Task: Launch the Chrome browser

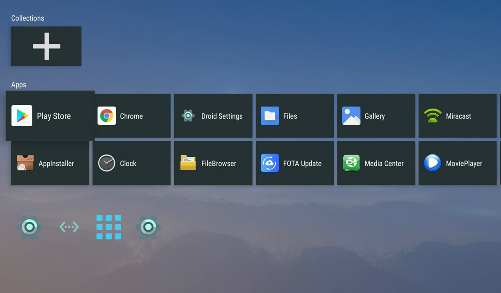Action: (x=132, y=116)
